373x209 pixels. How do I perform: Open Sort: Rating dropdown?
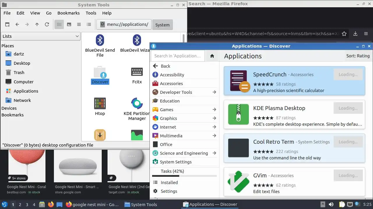pyautogui.click(x=358, y=56)
